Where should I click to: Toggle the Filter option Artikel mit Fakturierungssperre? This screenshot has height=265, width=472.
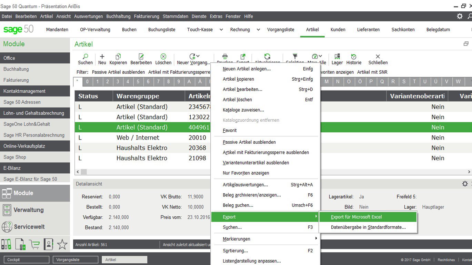click(179, 72)
